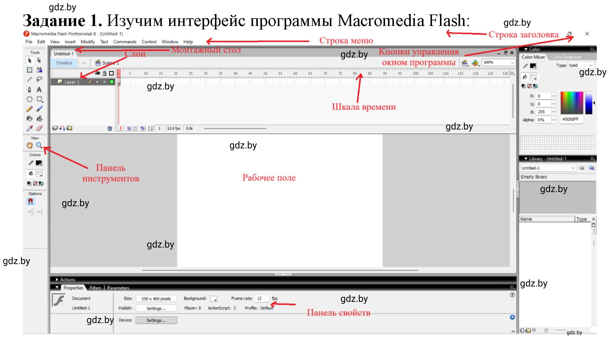This screenshot has height=339, width=613.
Task: Open the Alpha value slider arrow
Action: pyautogui.click(x=554, y=120)
